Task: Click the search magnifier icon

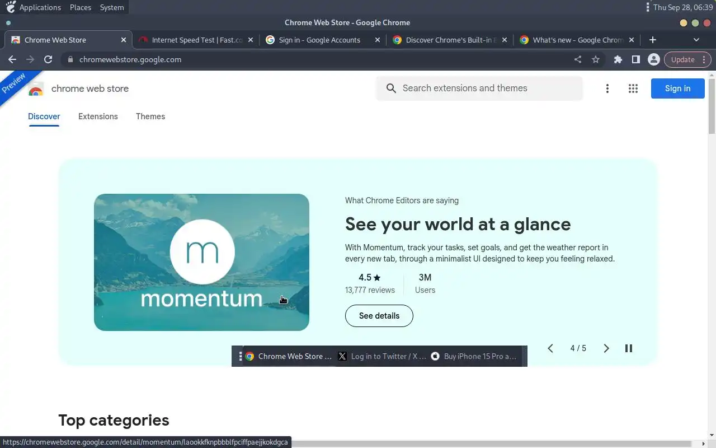Action: coord(392,88)
